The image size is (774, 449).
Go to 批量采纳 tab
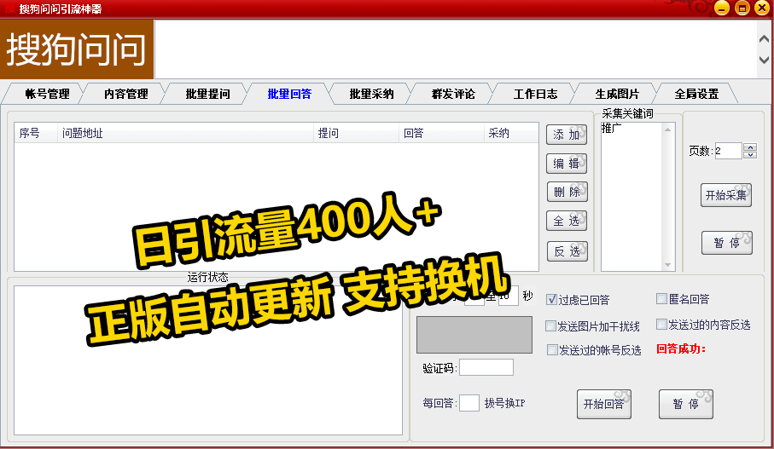pos(371,94)
